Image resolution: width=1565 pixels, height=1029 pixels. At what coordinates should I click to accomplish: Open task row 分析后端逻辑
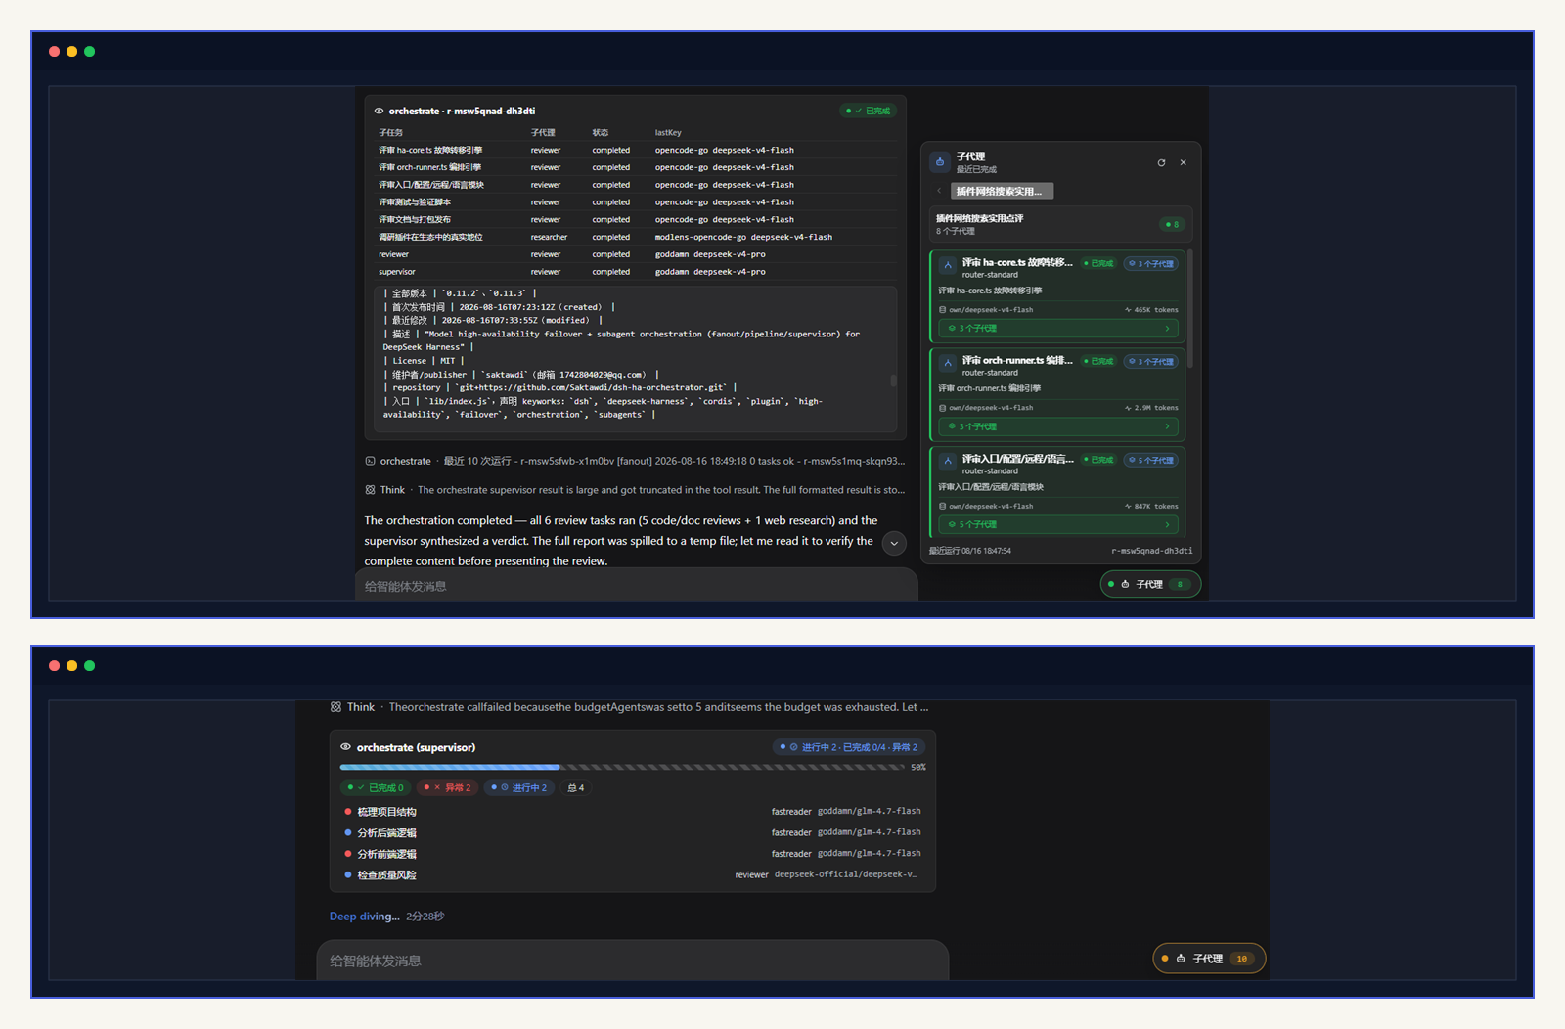(x=633, y=833)
